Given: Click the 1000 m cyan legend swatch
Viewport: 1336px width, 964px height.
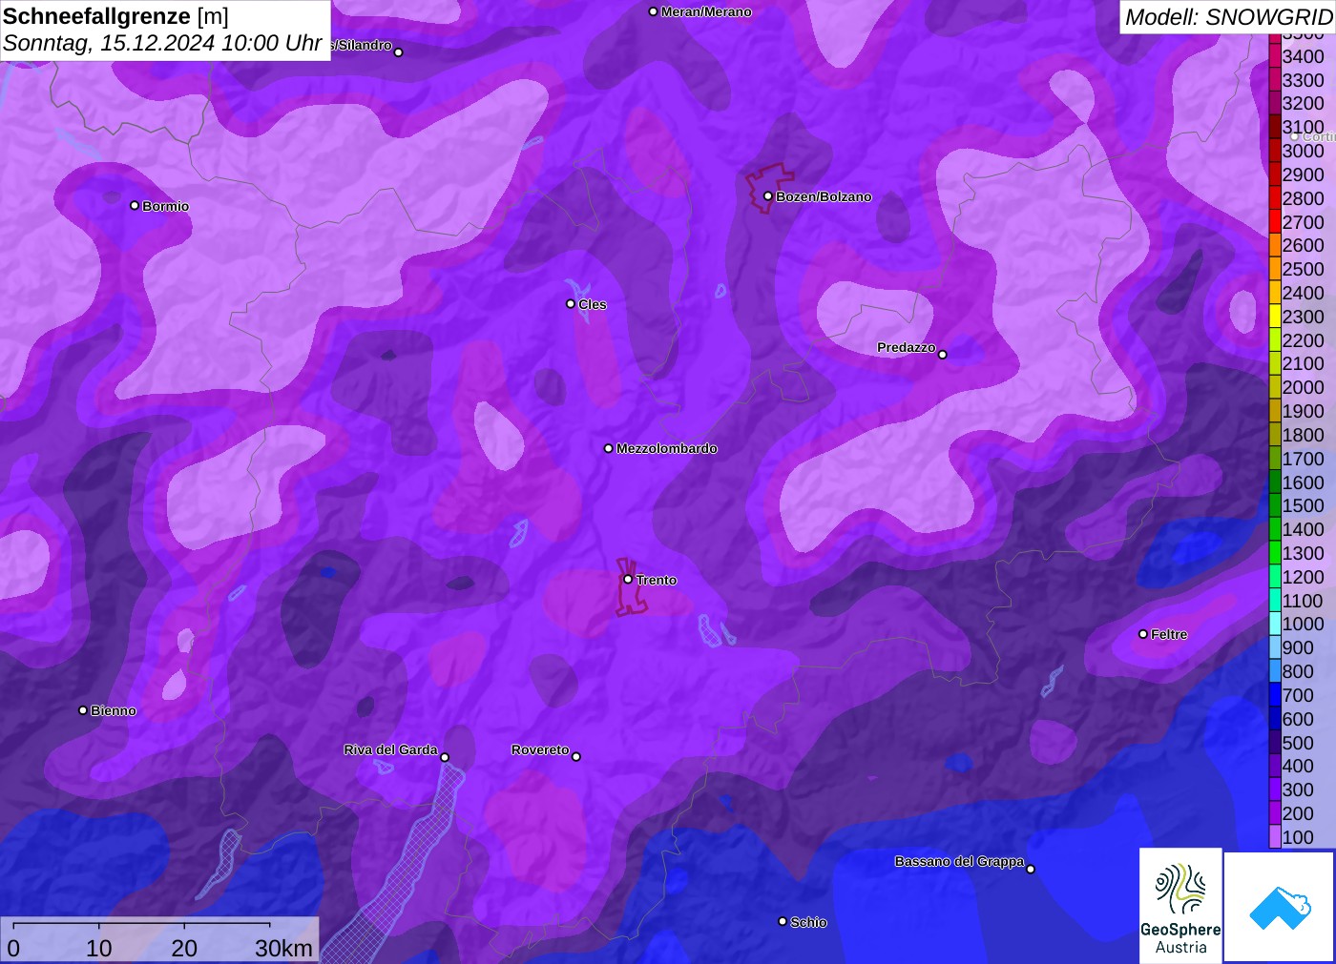Looking at the screenshot, I should click(1275, 624).
